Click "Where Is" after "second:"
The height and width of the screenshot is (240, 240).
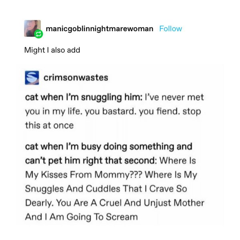coord(178,161)
